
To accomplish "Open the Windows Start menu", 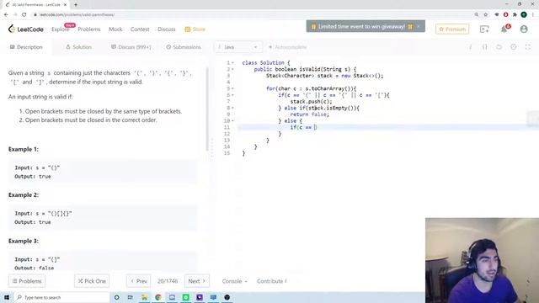I will [x=7, y=297].
